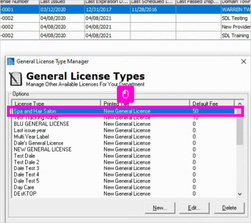Viewport: 251px width, 223px height.
Task: Select Dale's General License entry
Action: 123,143
